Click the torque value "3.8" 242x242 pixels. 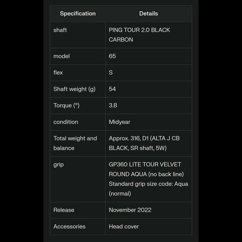[x=113, y=106]
